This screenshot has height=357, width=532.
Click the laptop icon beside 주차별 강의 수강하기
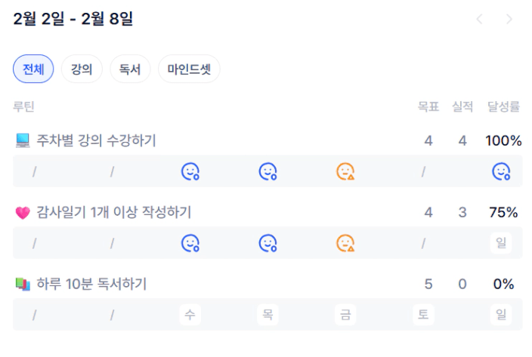(x=23, y=140)
